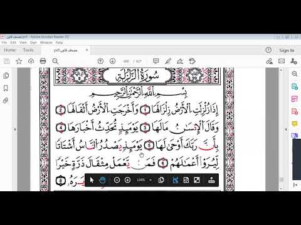Go to previous page with up arrow

pos(100,61)
